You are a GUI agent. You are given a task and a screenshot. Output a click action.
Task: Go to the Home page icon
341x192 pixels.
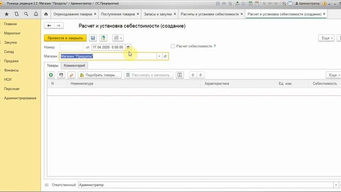46,14
